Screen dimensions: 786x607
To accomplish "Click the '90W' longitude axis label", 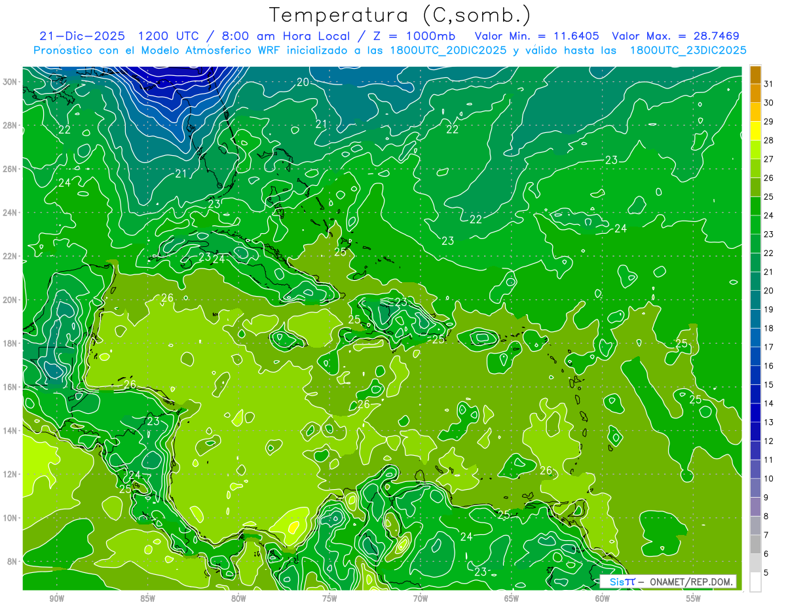I will [x=56, y=598].
